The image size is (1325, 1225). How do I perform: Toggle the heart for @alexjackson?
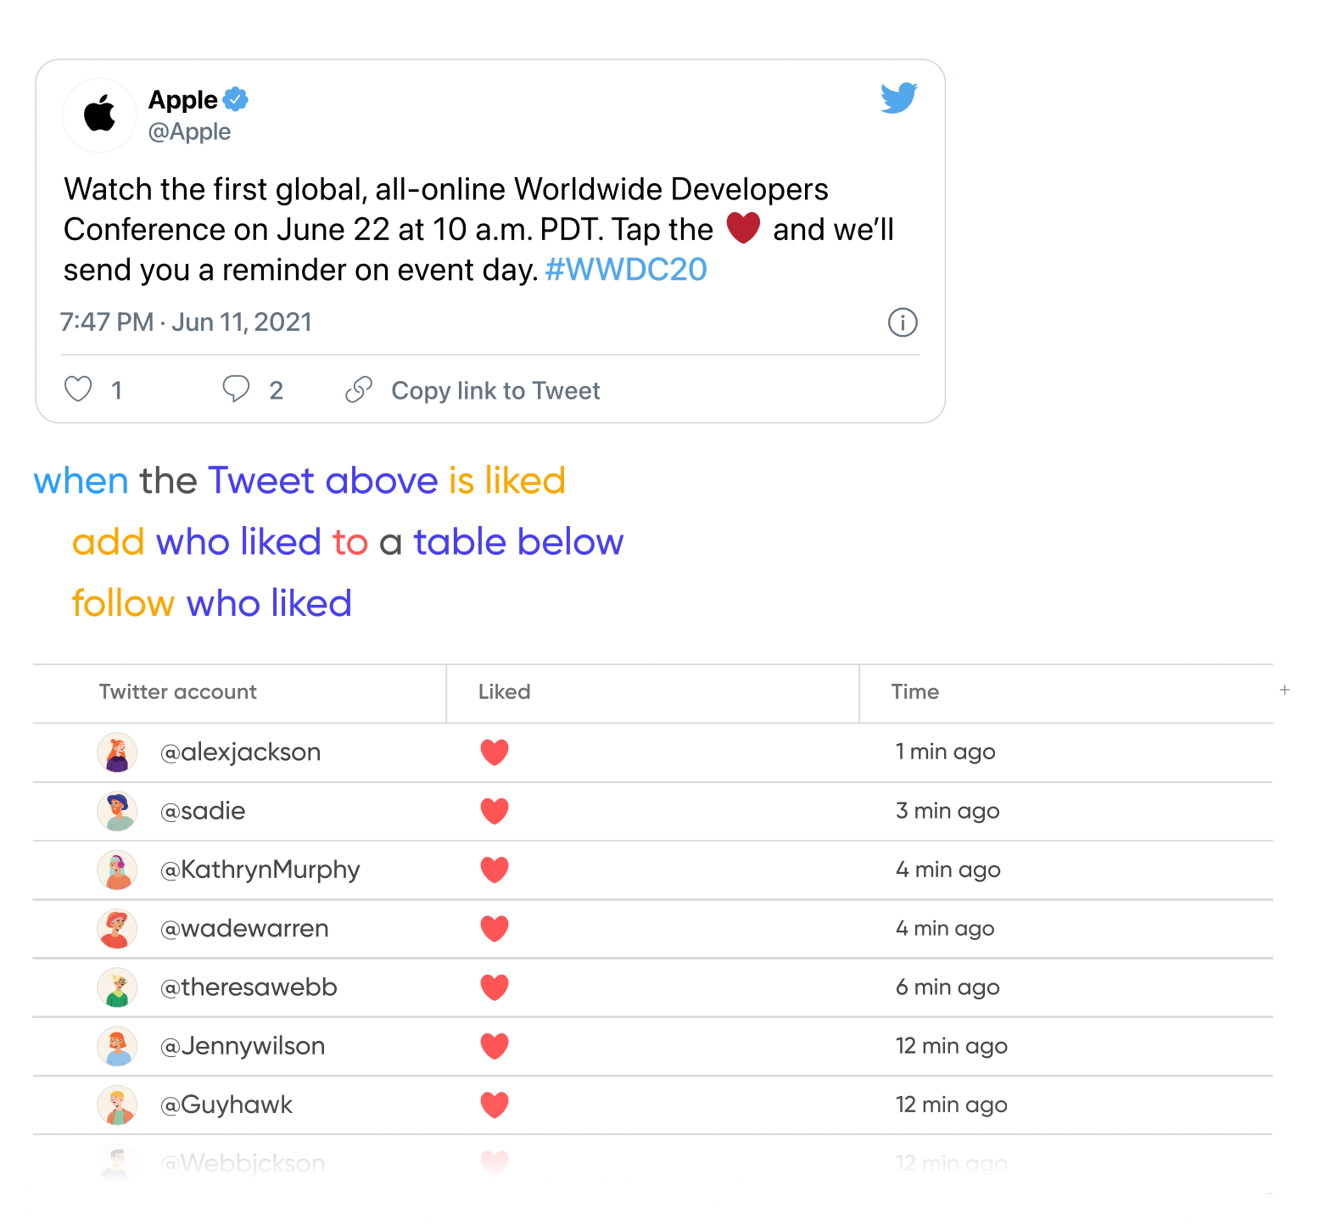495,752
